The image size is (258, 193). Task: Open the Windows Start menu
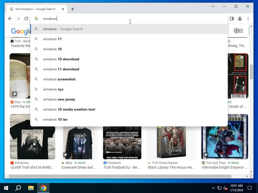coord(6,188)
